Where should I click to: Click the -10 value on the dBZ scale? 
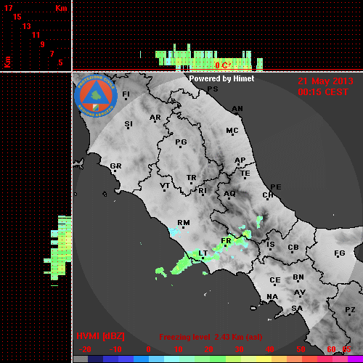coord(115,349)
